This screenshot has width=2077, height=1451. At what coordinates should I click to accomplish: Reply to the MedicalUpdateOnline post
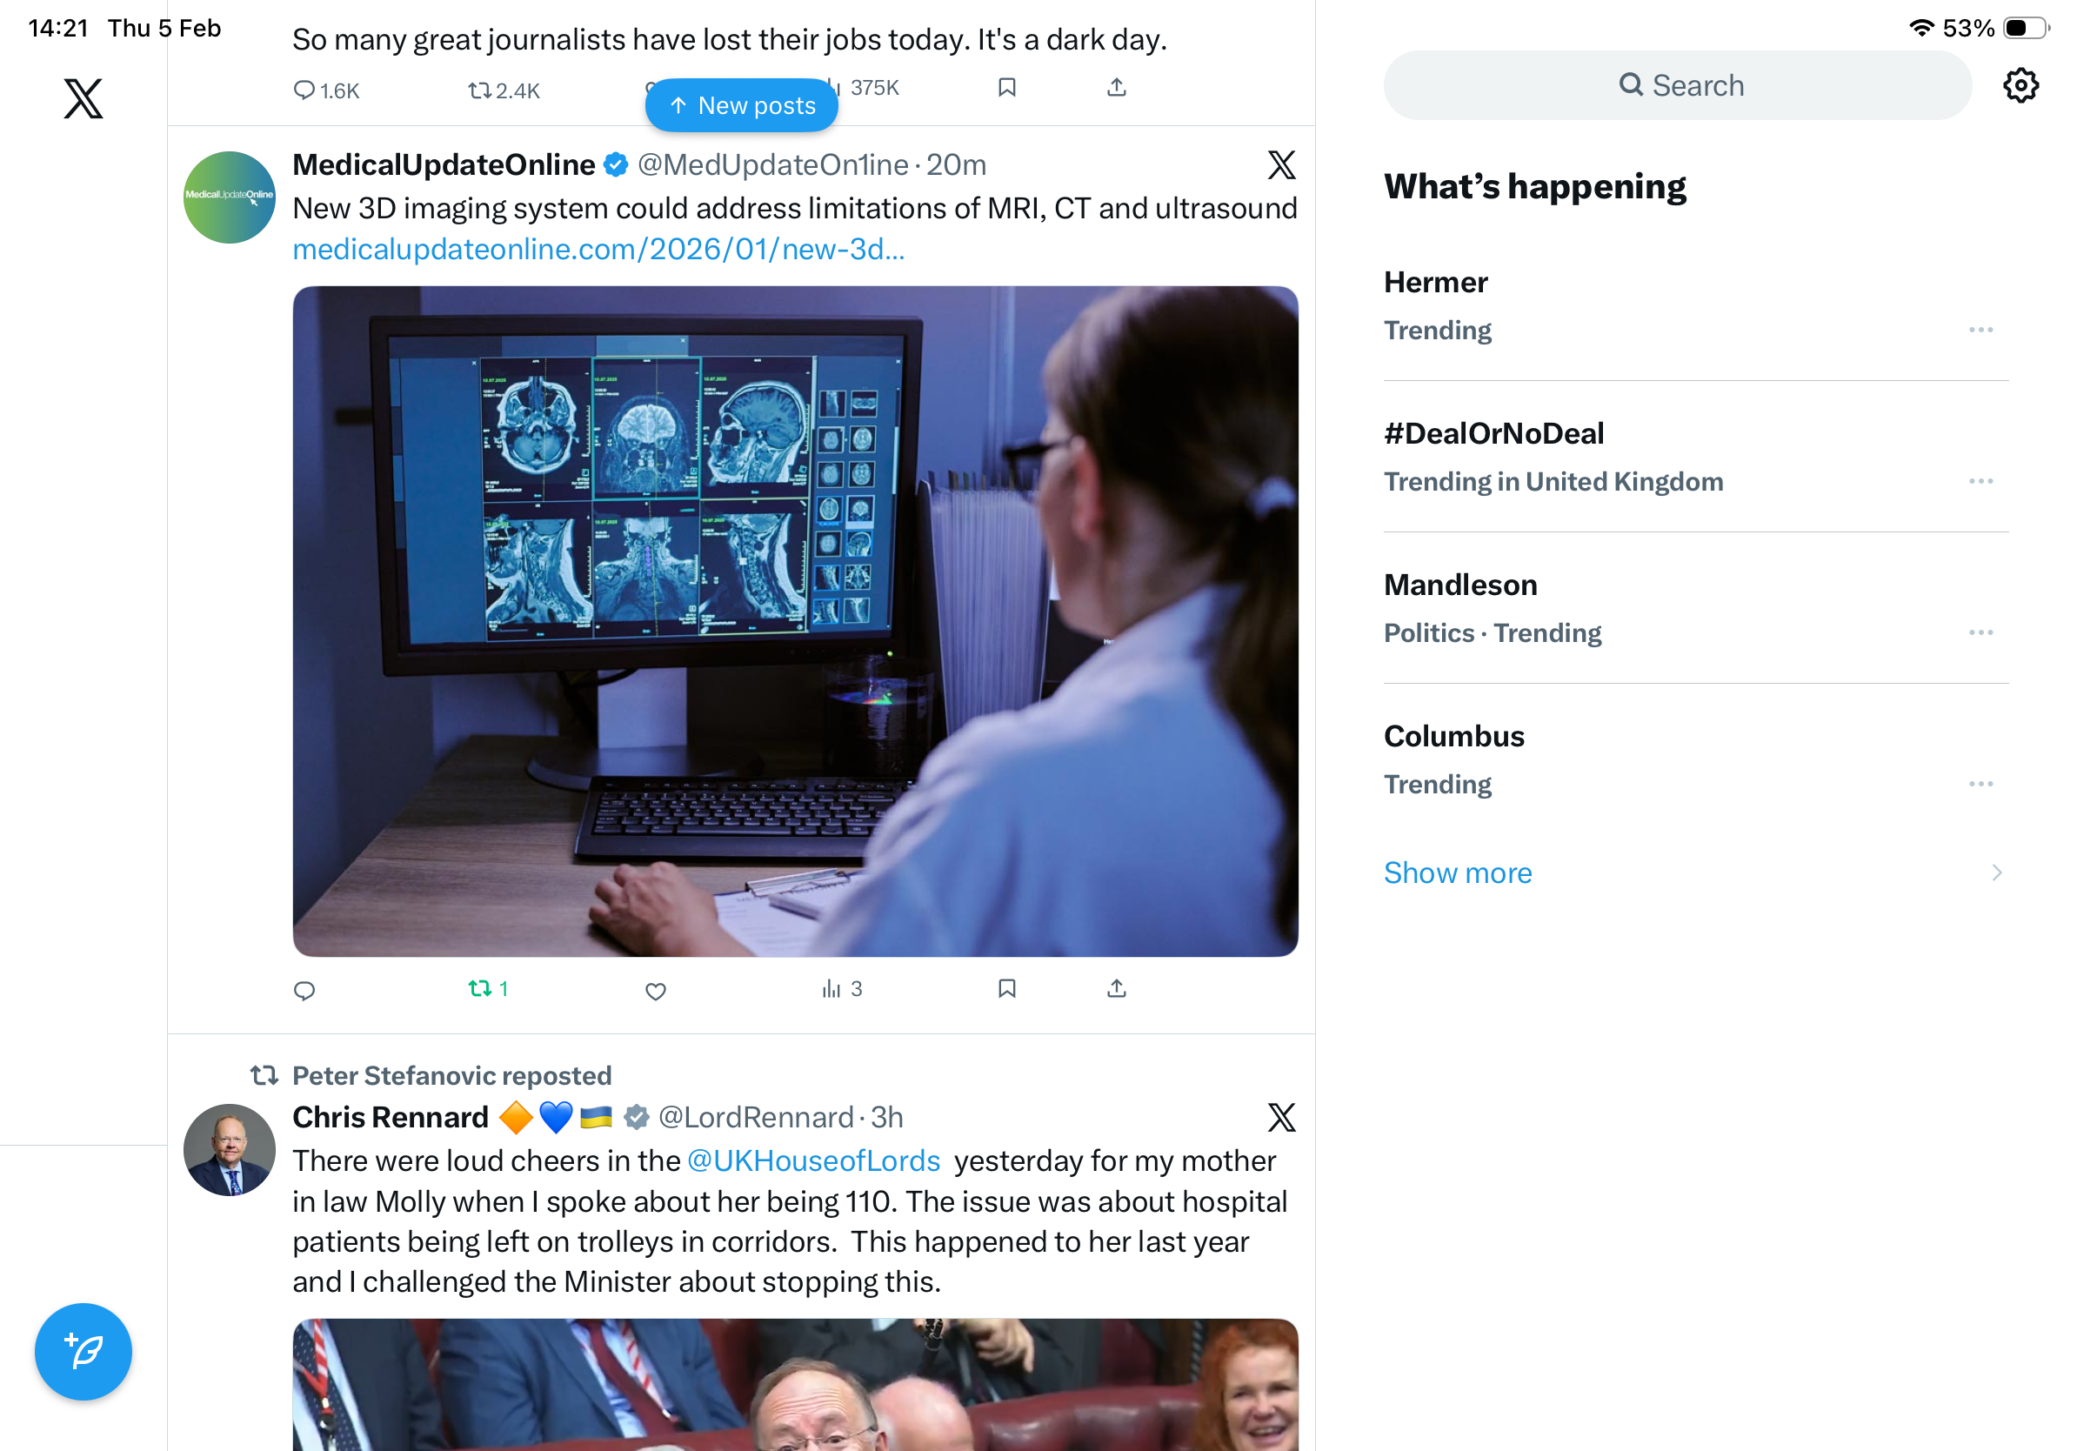pyautogui.click(x=305, y=990)
